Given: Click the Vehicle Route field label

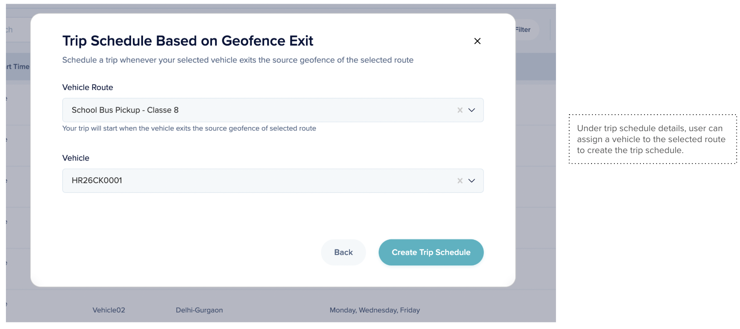Looking at the screenshot, I should coord(88,87).
